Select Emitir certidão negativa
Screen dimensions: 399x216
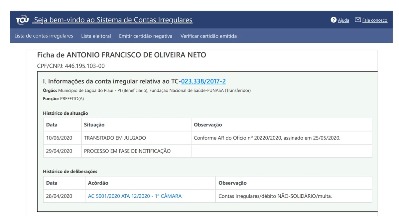(146, 36)
